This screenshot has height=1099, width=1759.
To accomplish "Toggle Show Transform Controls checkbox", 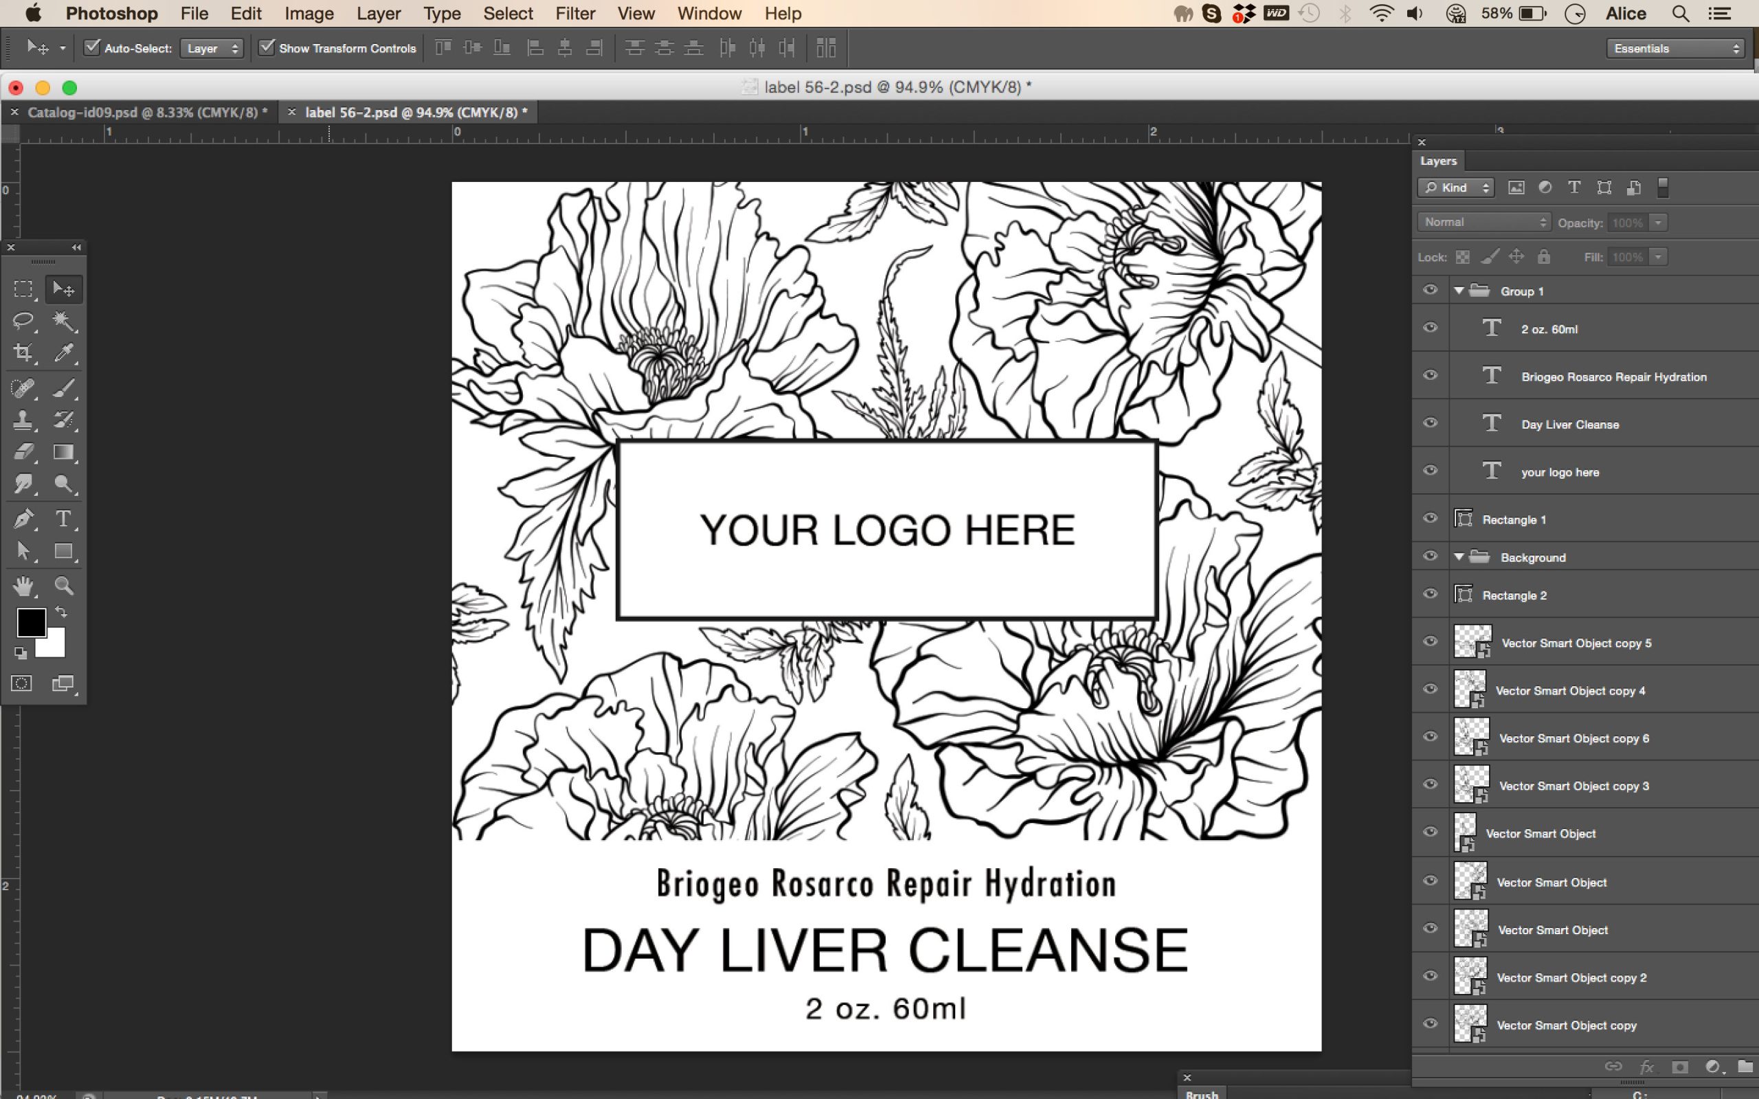I will [x=267, y=48].
